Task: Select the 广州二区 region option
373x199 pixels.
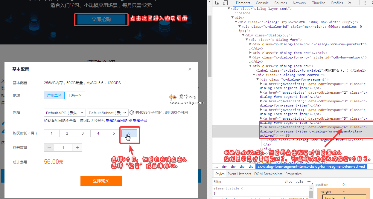Action: pyautogui.click(x=54, y=95)
